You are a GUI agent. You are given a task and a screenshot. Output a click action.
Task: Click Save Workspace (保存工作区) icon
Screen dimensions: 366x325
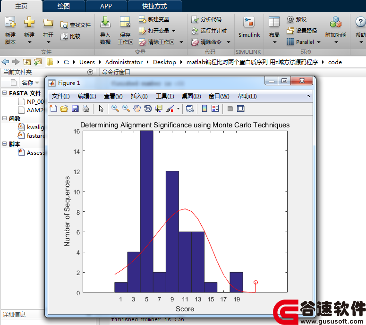pyautogui.click(x=125, y=22)
